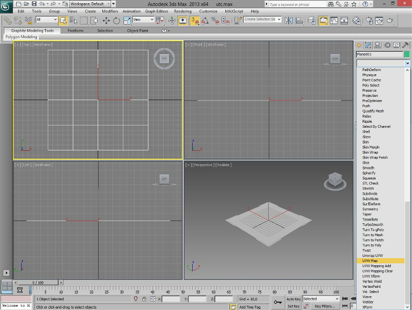Viewport: 412px width, 310px height.
Task: Click the Unlink Selection tool
Action: 18,20
